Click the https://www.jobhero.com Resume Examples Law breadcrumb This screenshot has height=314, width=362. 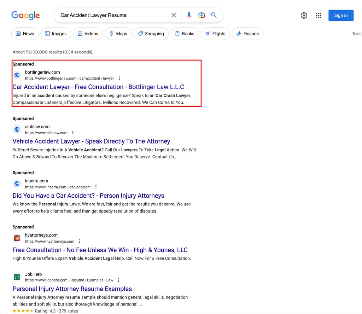pos(69,280)
